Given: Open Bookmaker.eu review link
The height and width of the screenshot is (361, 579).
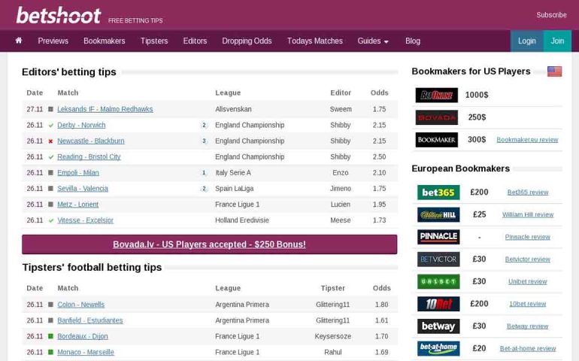Looking at the screenshot, I should coord(527,140).
